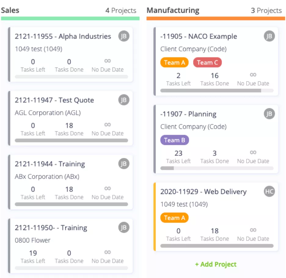286x278 pixels.
Task: Click JB avatar on Alpha Industries card
Action: (x=124, y=36)
